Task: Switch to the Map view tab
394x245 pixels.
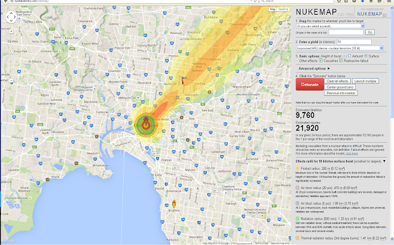Action: pos(273,9)
